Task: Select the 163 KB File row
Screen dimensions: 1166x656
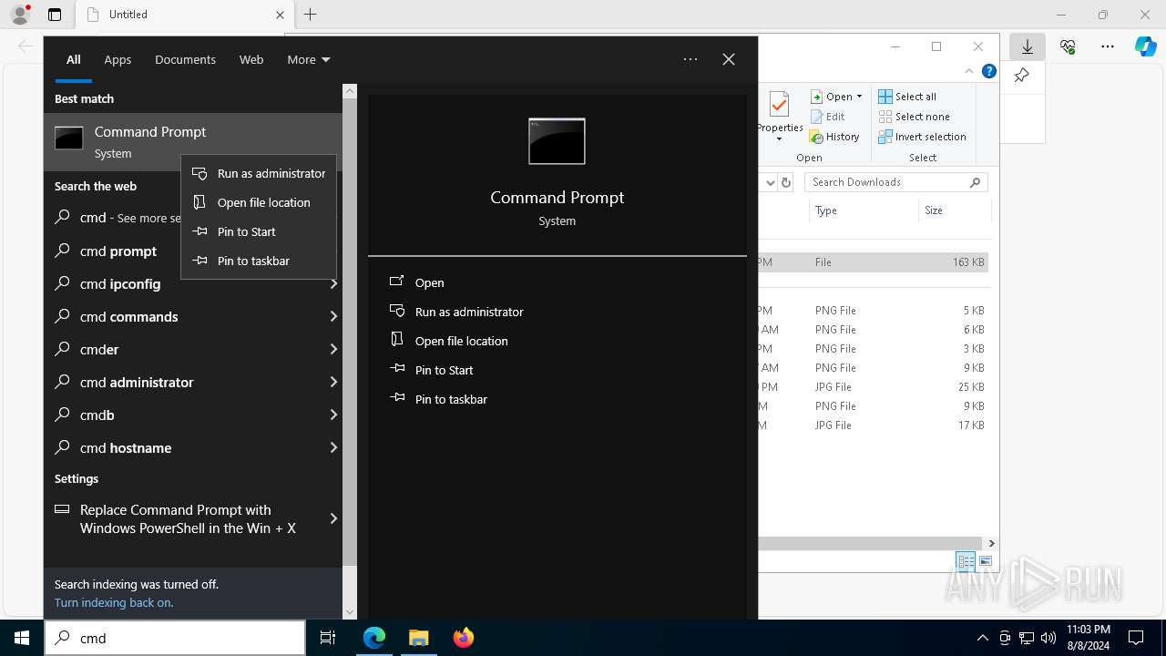Action: click(x=873, y=261)
